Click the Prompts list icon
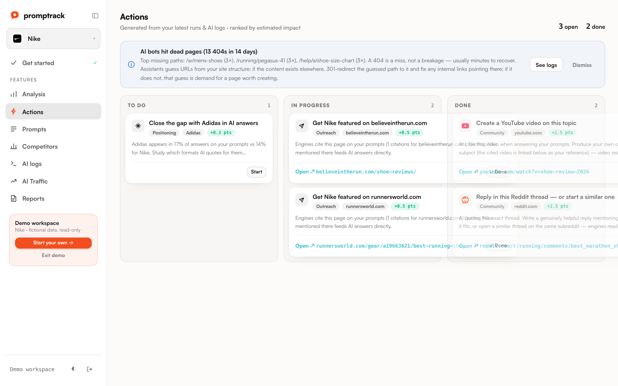 point(14,129)
